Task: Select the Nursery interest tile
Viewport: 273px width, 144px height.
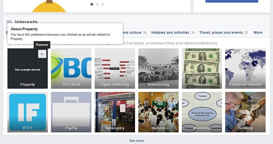Action: 158,112
